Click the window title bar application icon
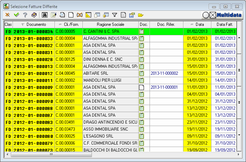This screenshot has height=162, width=246. coord(6,6)
